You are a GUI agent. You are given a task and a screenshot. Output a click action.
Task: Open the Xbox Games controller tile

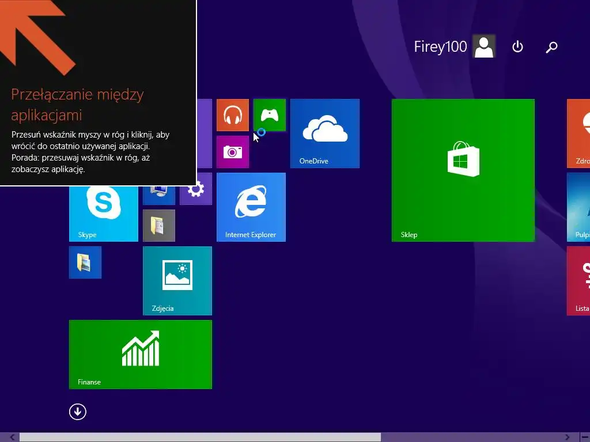pyautogui.click(x=270, y=115)
